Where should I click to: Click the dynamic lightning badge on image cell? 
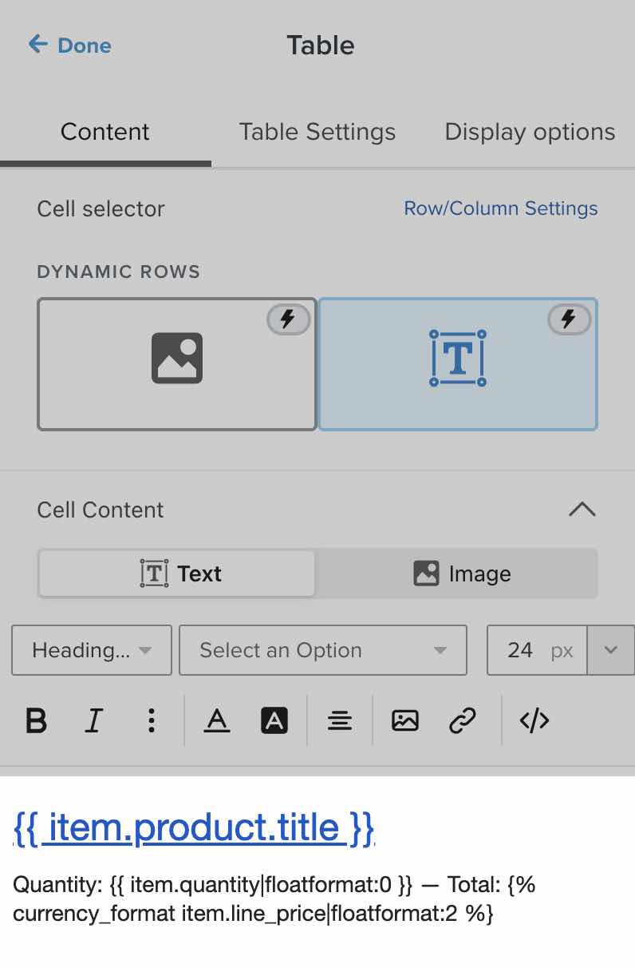coord(288,320)
